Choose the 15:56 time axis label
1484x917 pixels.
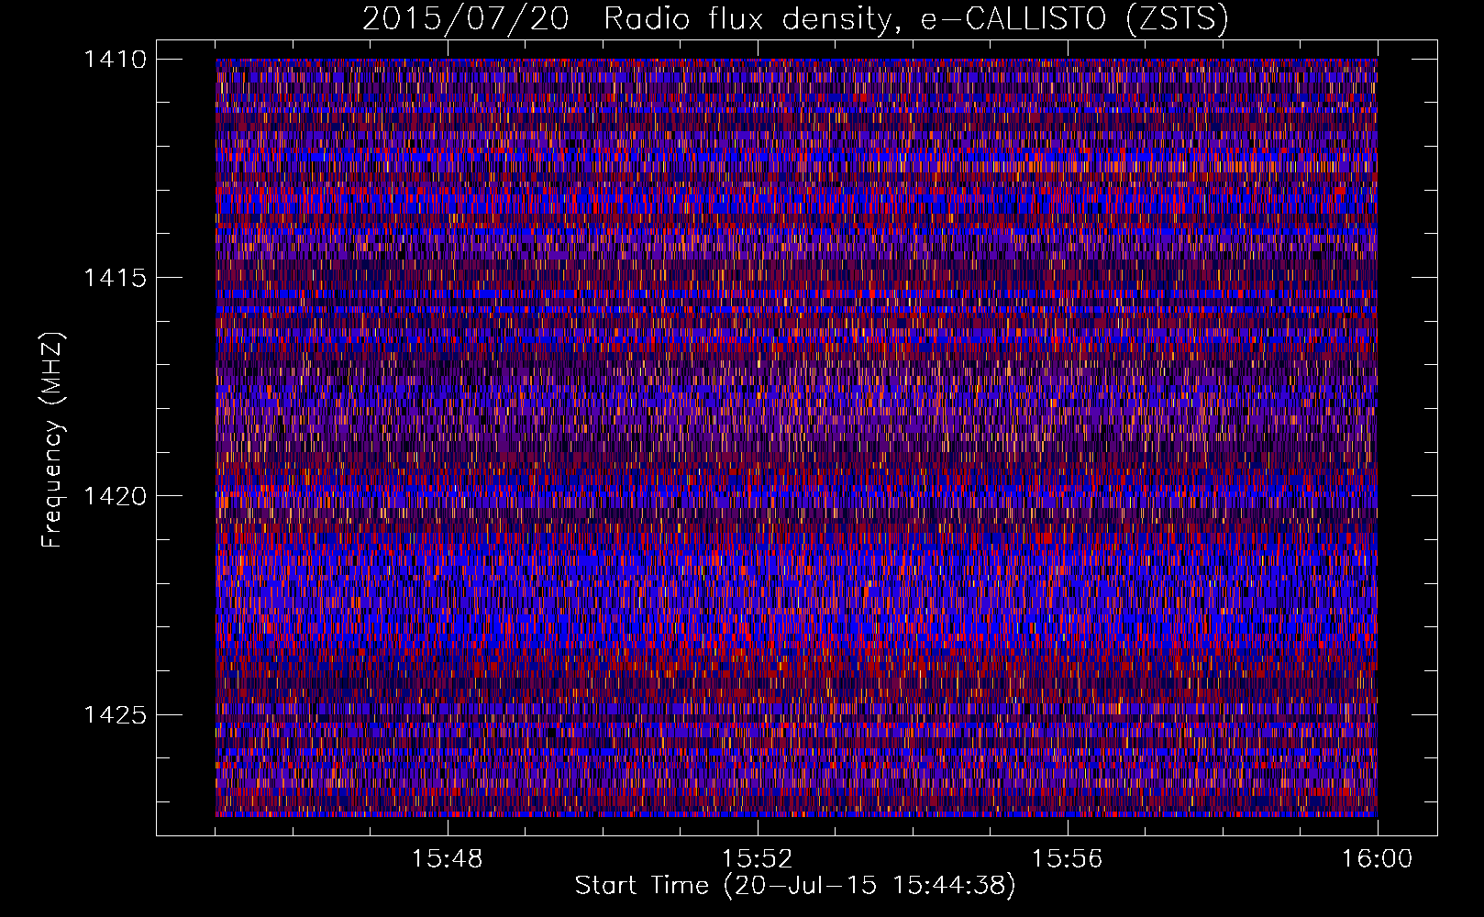coord(1067,859)
